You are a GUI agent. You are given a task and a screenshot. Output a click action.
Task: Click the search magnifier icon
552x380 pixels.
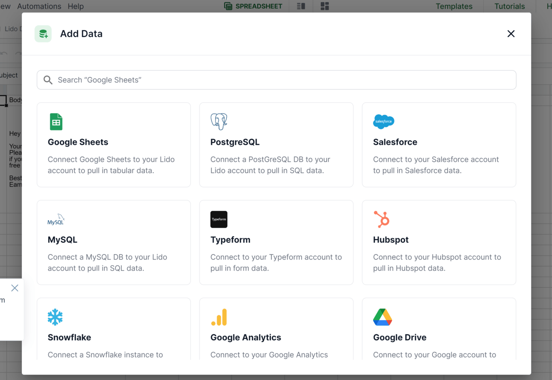[x=48, y=80]
